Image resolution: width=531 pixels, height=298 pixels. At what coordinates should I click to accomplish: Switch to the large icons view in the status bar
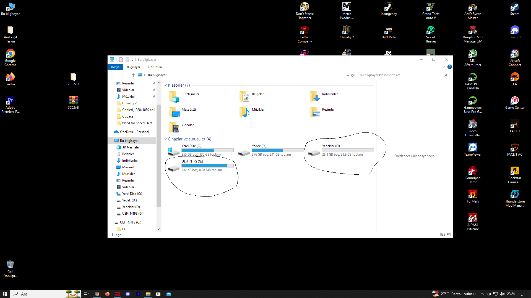449,235
